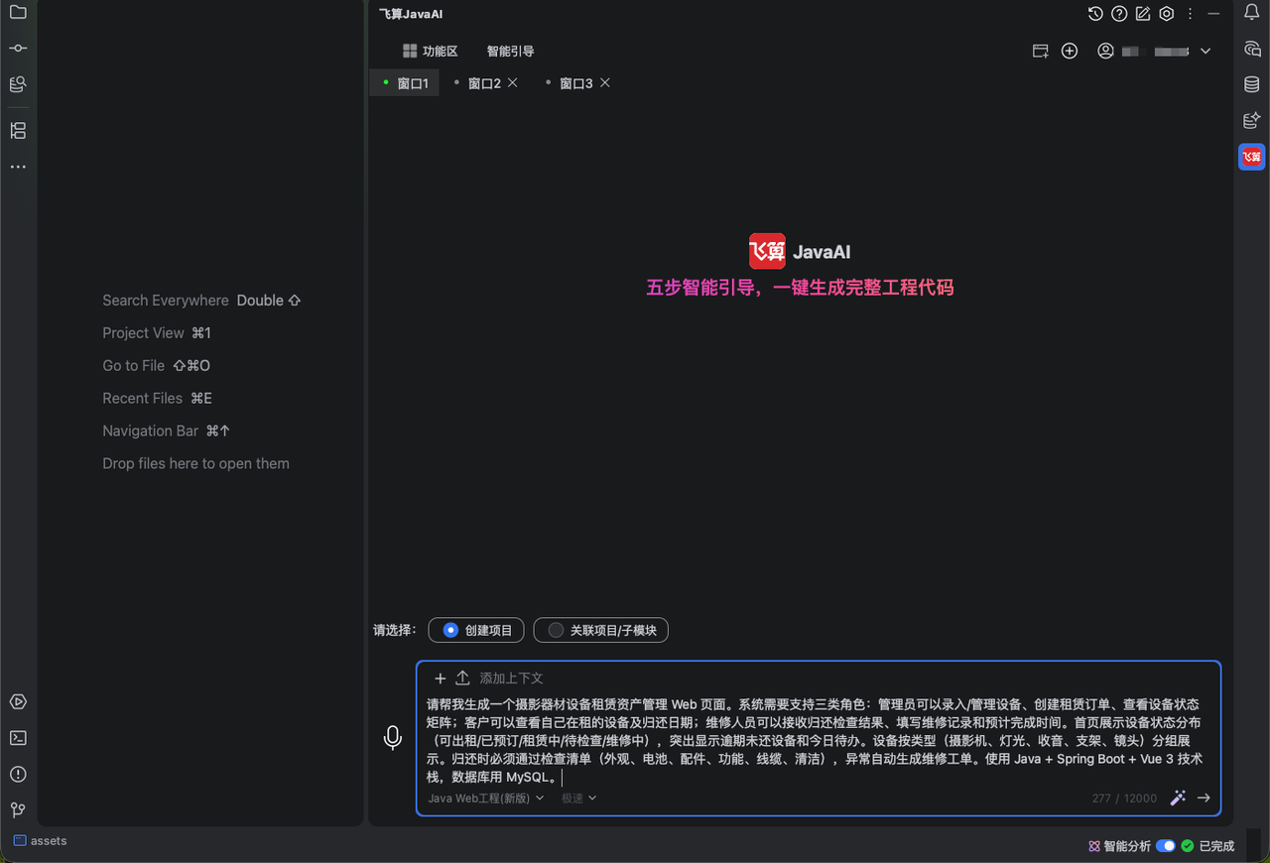Viewport: 1270px width, 863px height.
Task: Open the database search icon in left sidebar
Action: (18, 84)
